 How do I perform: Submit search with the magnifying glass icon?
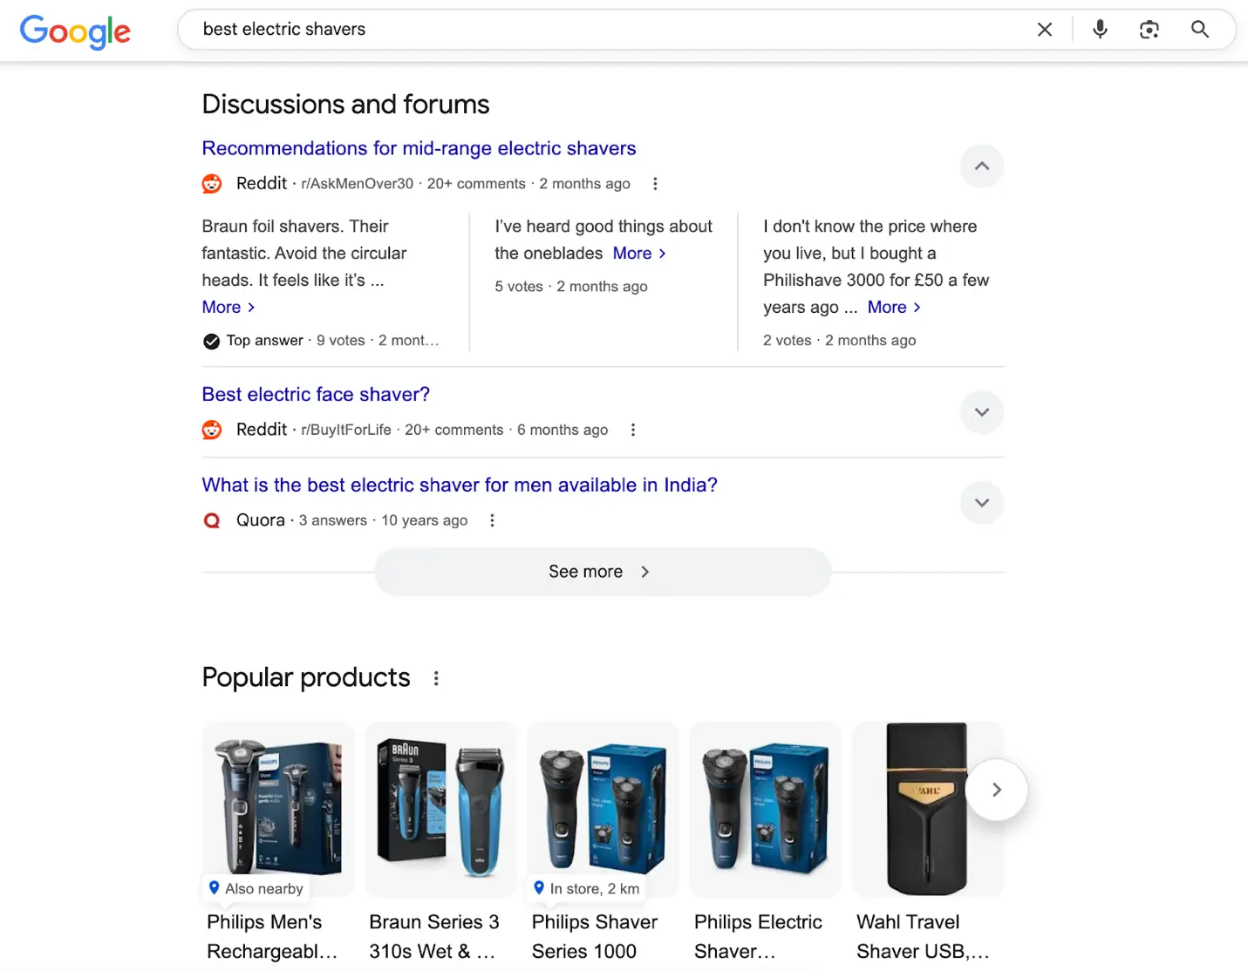point(1200,30)
